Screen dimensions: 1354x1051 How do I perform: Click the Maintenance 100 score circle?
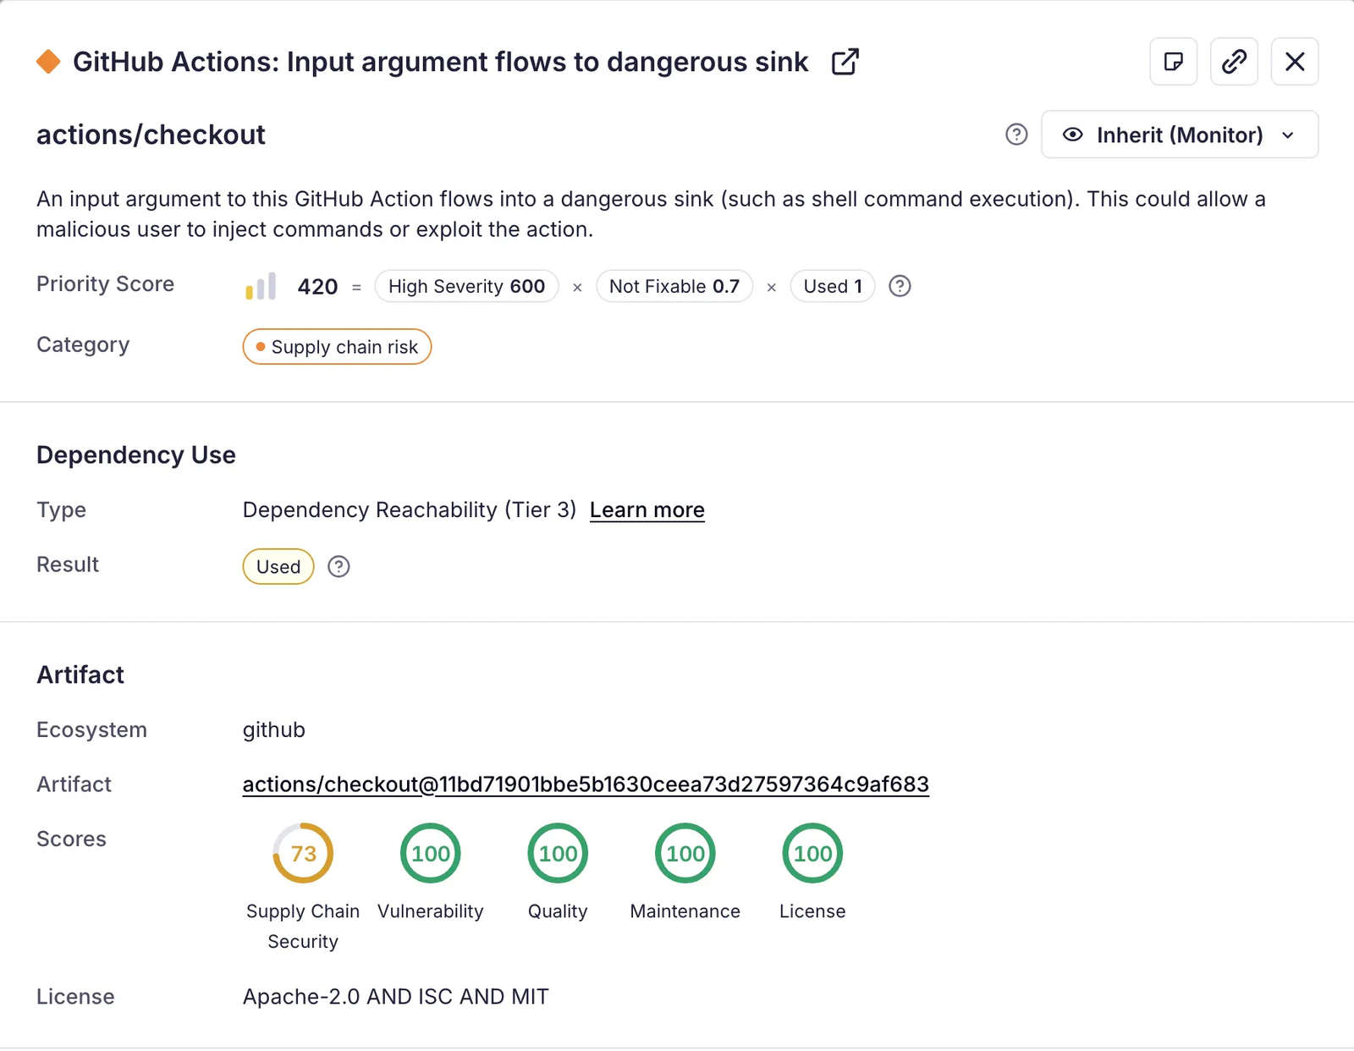point(685,853)
